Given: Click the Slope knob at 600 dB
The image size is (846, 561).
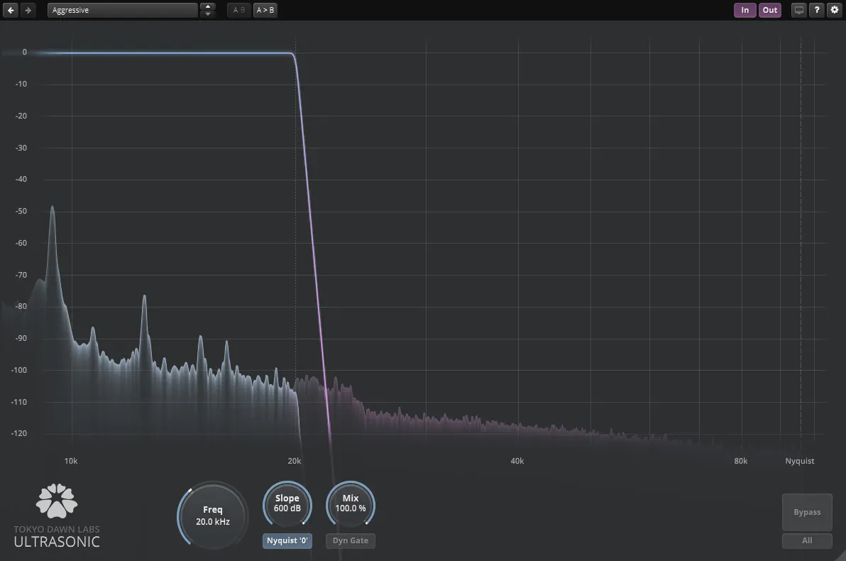Looking at the screenshot, I should 287,504.
